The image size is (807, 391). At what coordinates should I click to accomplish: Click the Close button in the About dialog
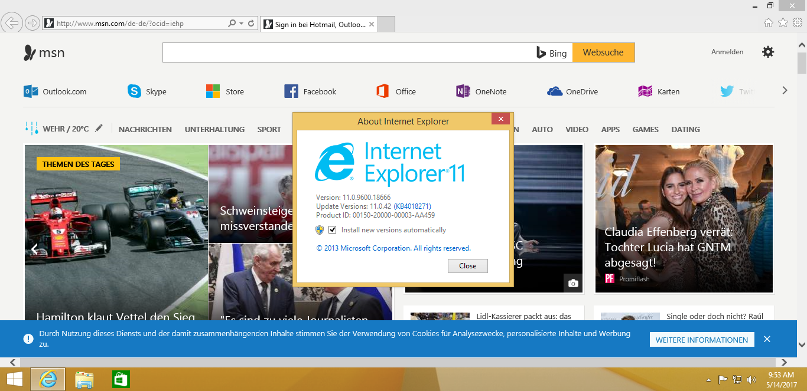(x=467, y=266)
